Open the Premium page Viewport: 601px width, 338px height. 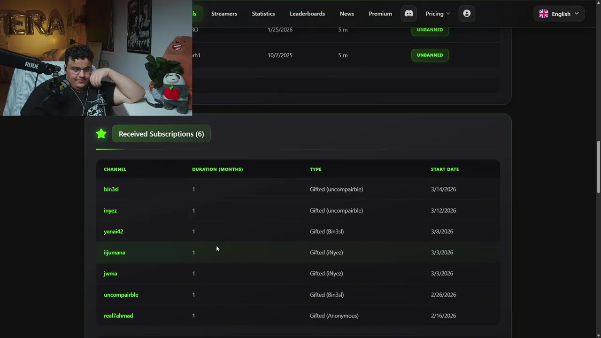point(380,14)
